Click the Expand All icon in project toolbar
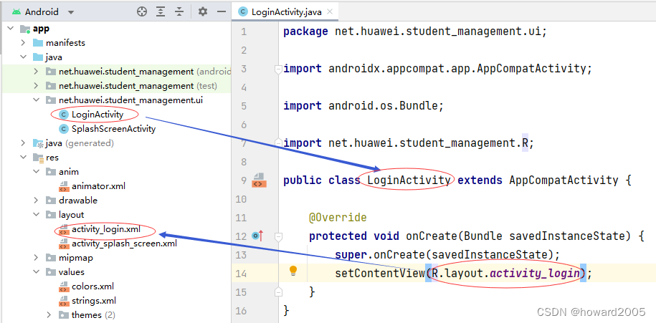 click(161, 11)
